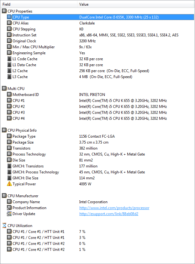
Task: Click the icon next to CPU Stepping
Action: click(9, 29)
